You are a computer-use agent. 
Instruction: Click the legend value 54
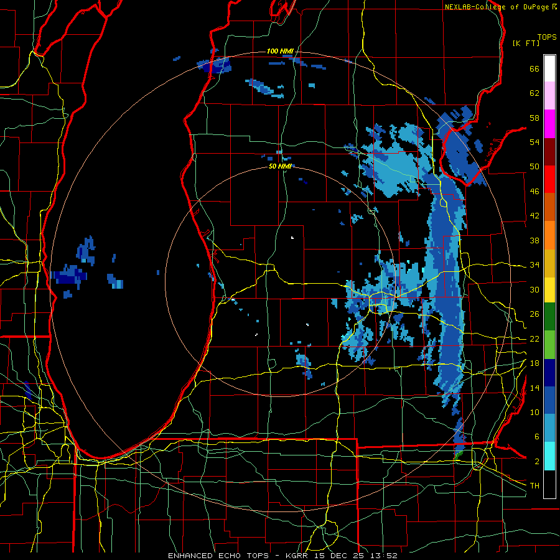tap(534, 142)
